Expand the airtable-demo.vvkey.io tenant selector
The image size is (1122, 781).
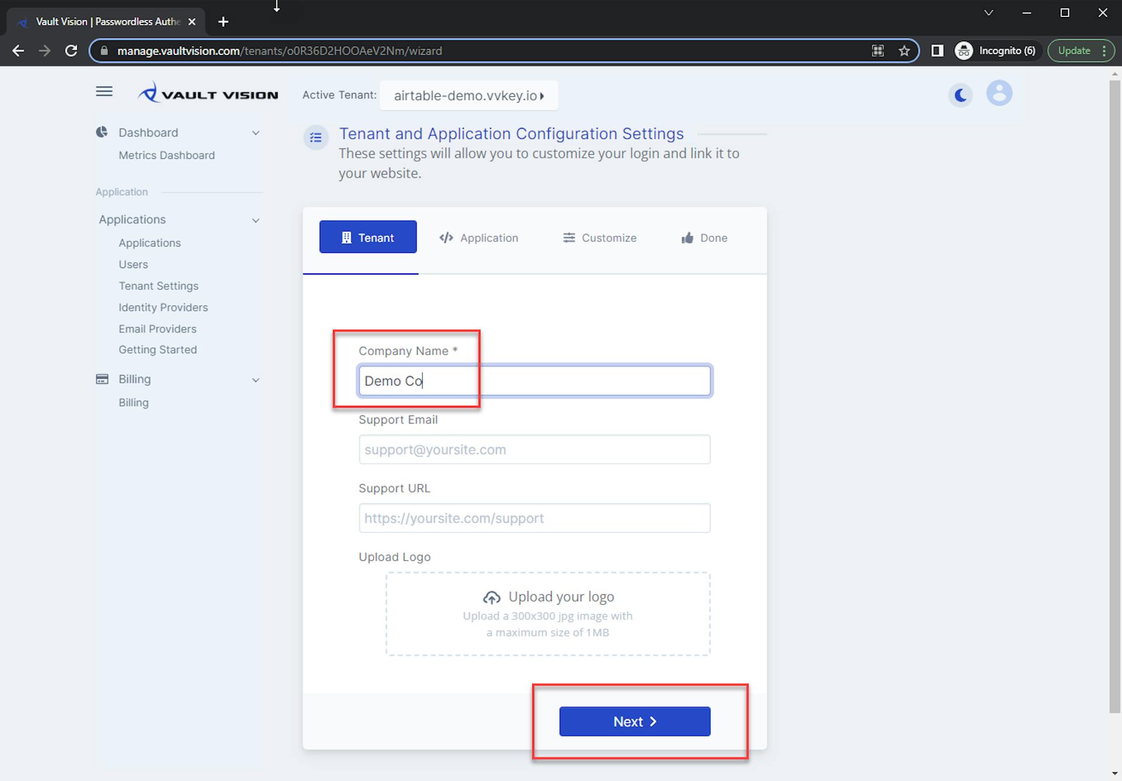click(x=468, y=95)
